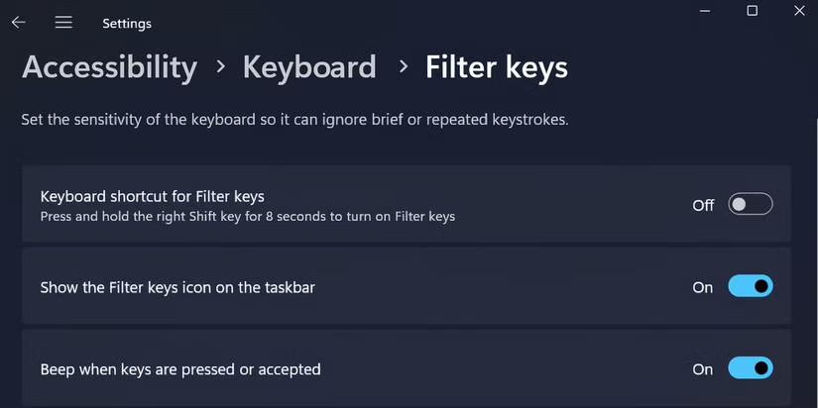
Task: Click the back arrow icon
Action: [x=18, y=22]
